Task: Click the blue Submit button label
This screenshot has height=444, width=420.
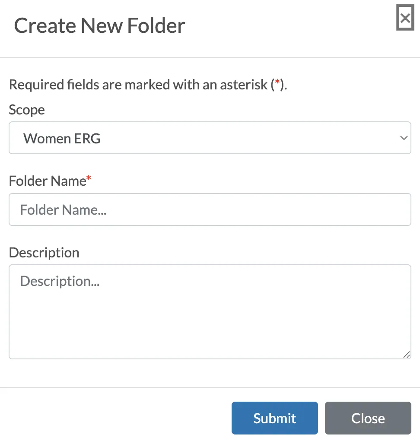Action: (x=275, y=418)
